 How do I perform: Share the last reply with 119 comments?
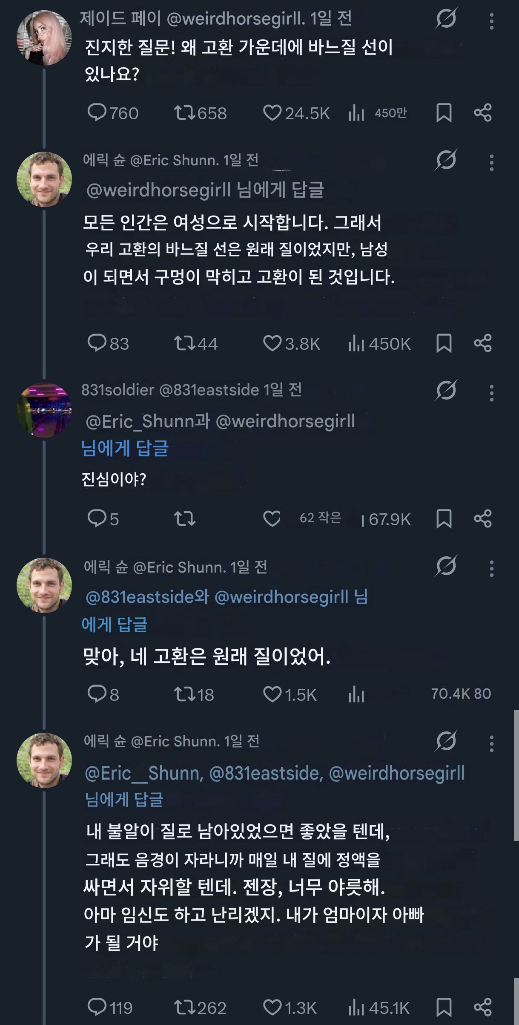click(x=483, y=1007)
